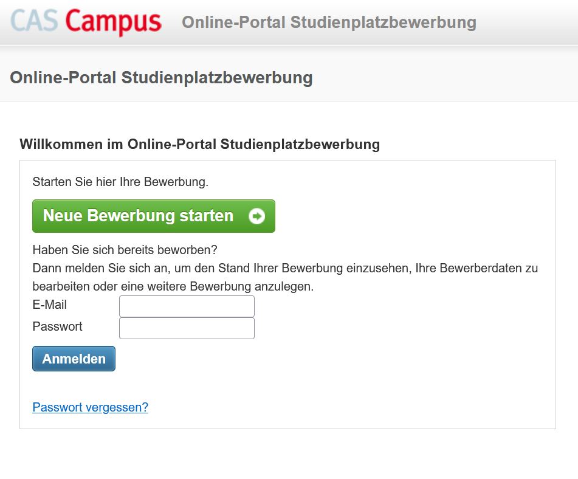The width and height of the screenshot is (578, 479).
Task: Click the text Starten Sie hier Ihre Bewerbung
Action: [120, 182]
